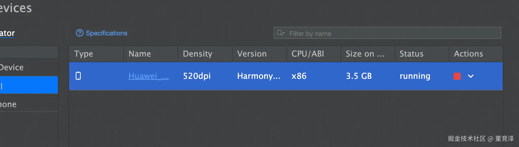Open the Huawei device name link
The image size is (519, 147).
click(148, 76)
